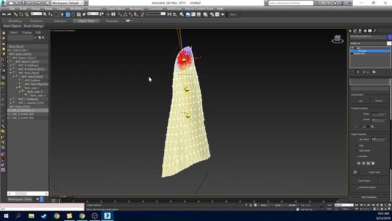The image size is (392, 221).
Task: Click the Remove cross section button
Action: tap(379, 101)
